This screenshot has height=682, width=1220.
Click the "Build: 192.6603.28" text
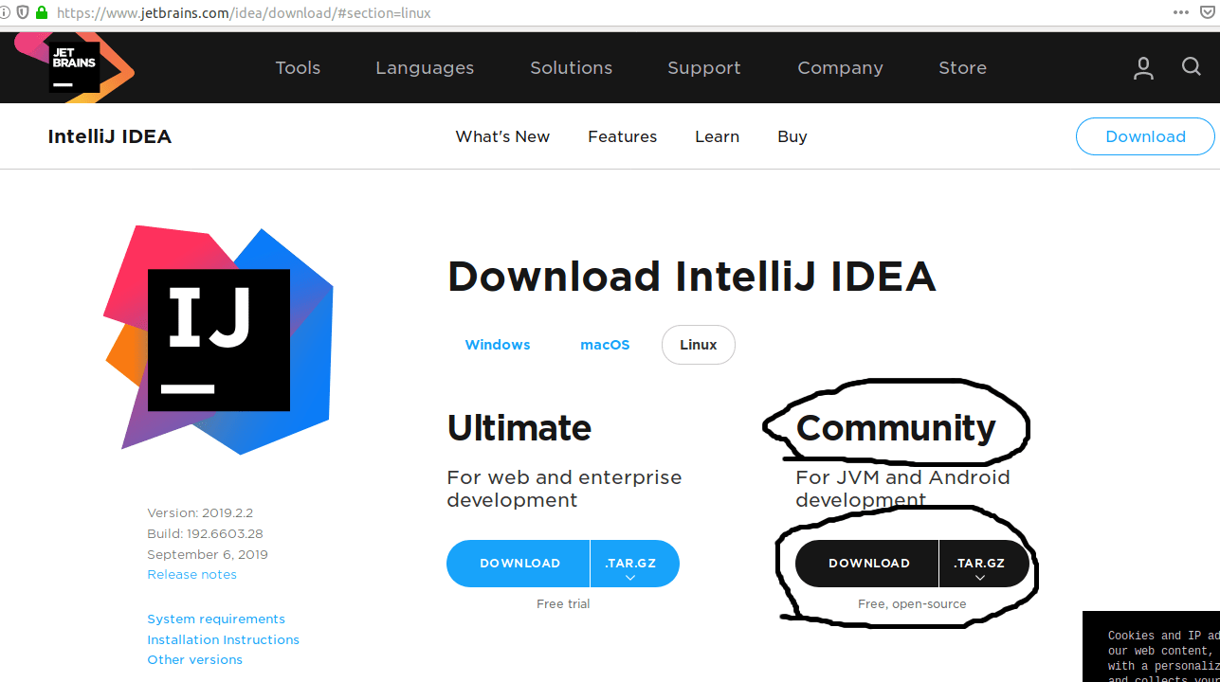[205, 534]
